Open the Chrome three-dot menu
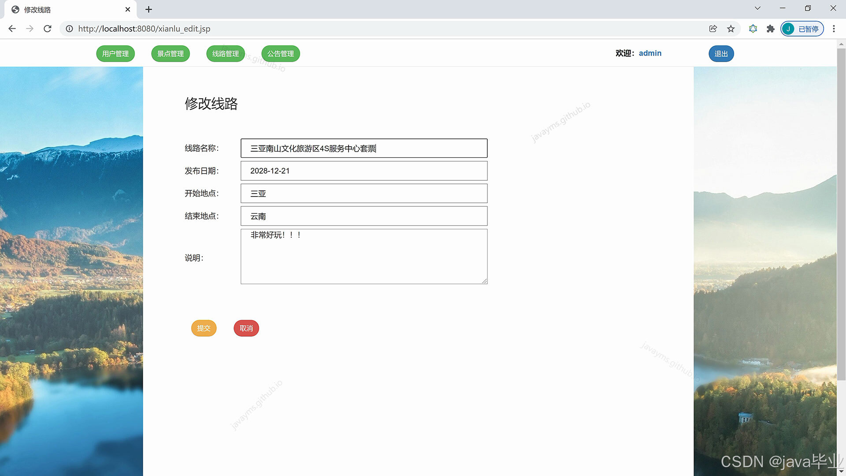846x476 pixels. (x=834, y=29)
